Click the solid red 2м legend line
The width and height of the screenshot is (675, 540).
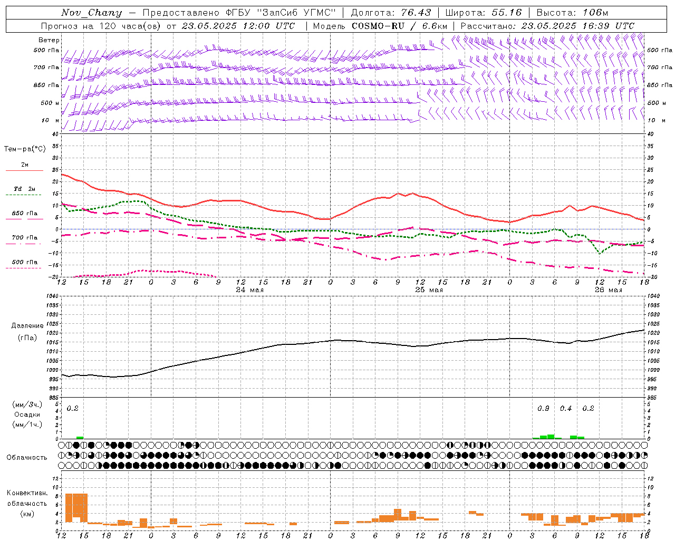click(24, 170)
